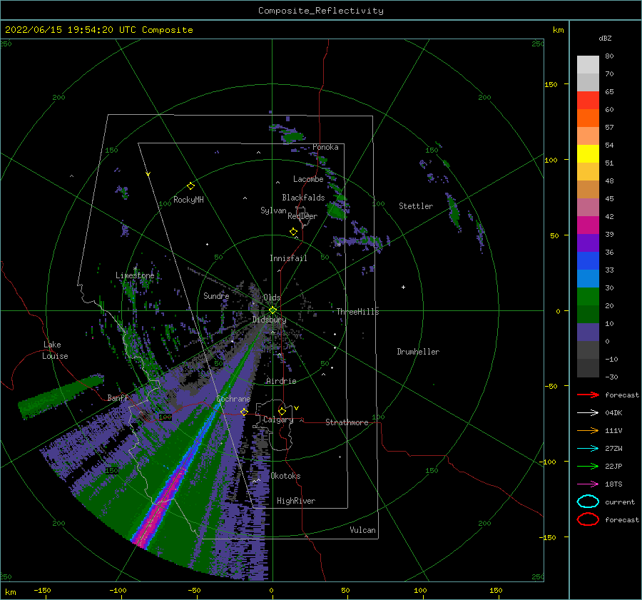Select the dark gray -30 to -10 swatch
The height and width of the screenshot is (600, 642).
(588, 368)
